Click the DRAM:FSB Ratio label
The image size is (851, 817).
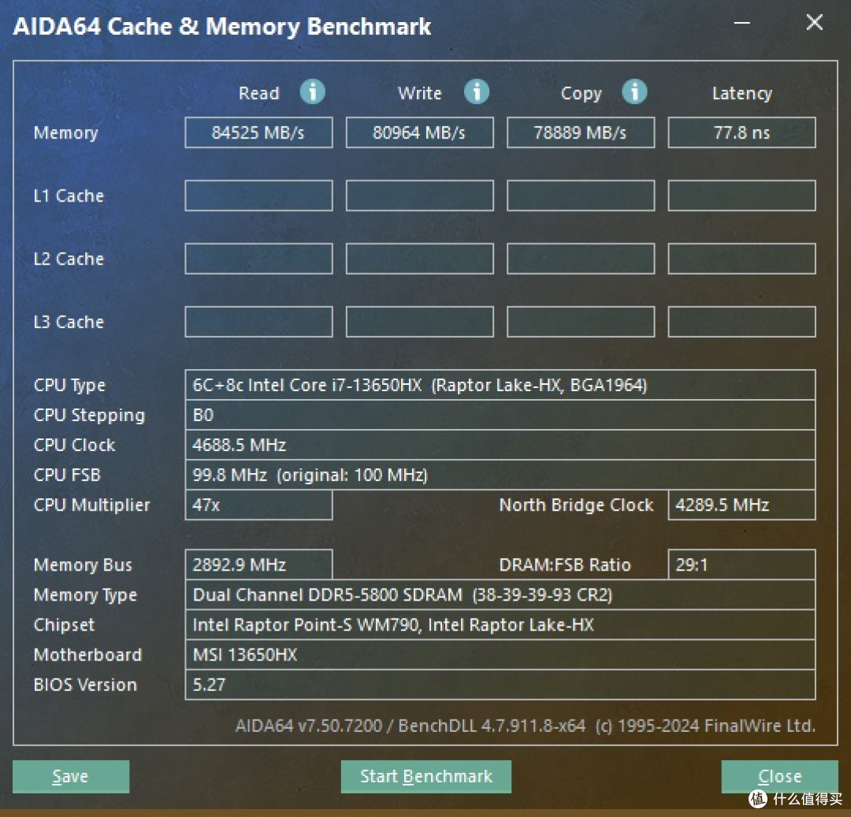click(x=565, y=565)
